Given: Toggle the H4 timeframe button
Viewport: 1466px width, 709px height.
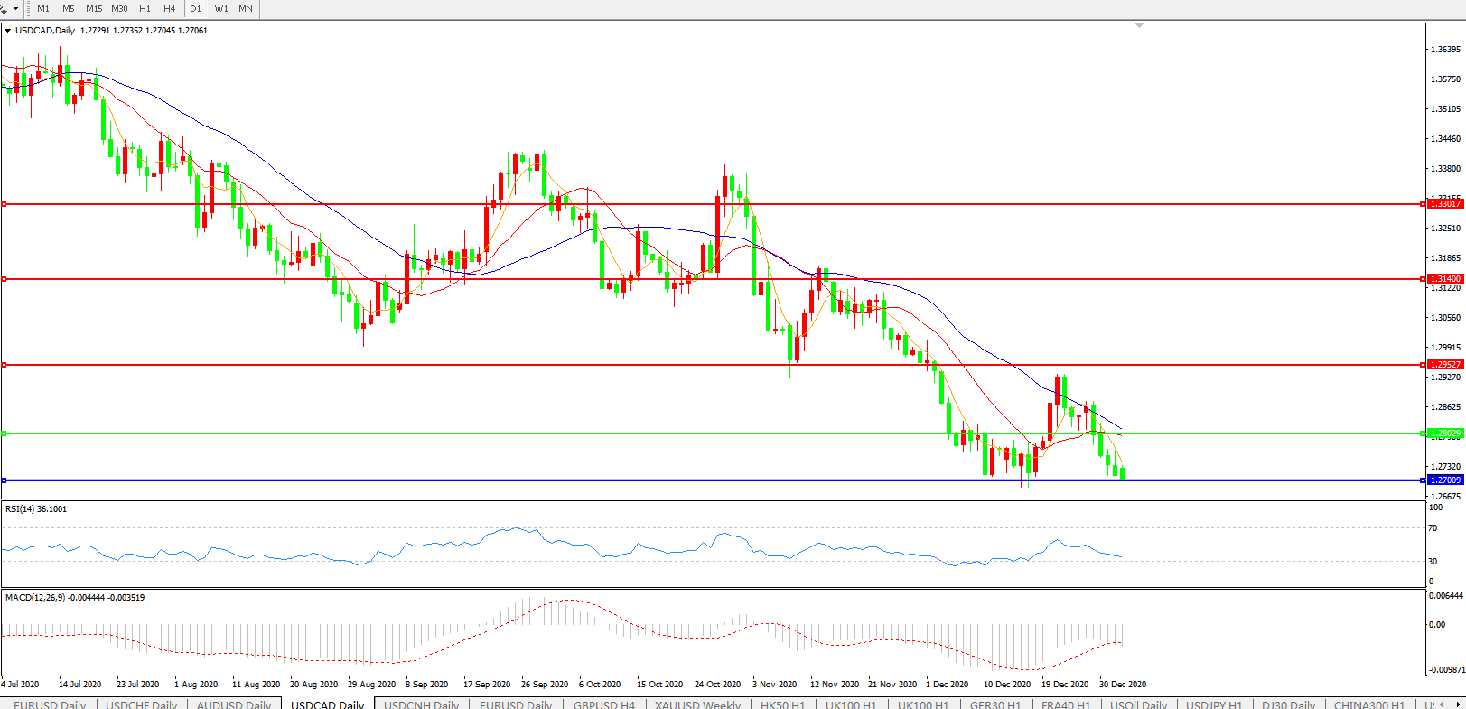Looking at the screenshot, I should tap(170, 8).
